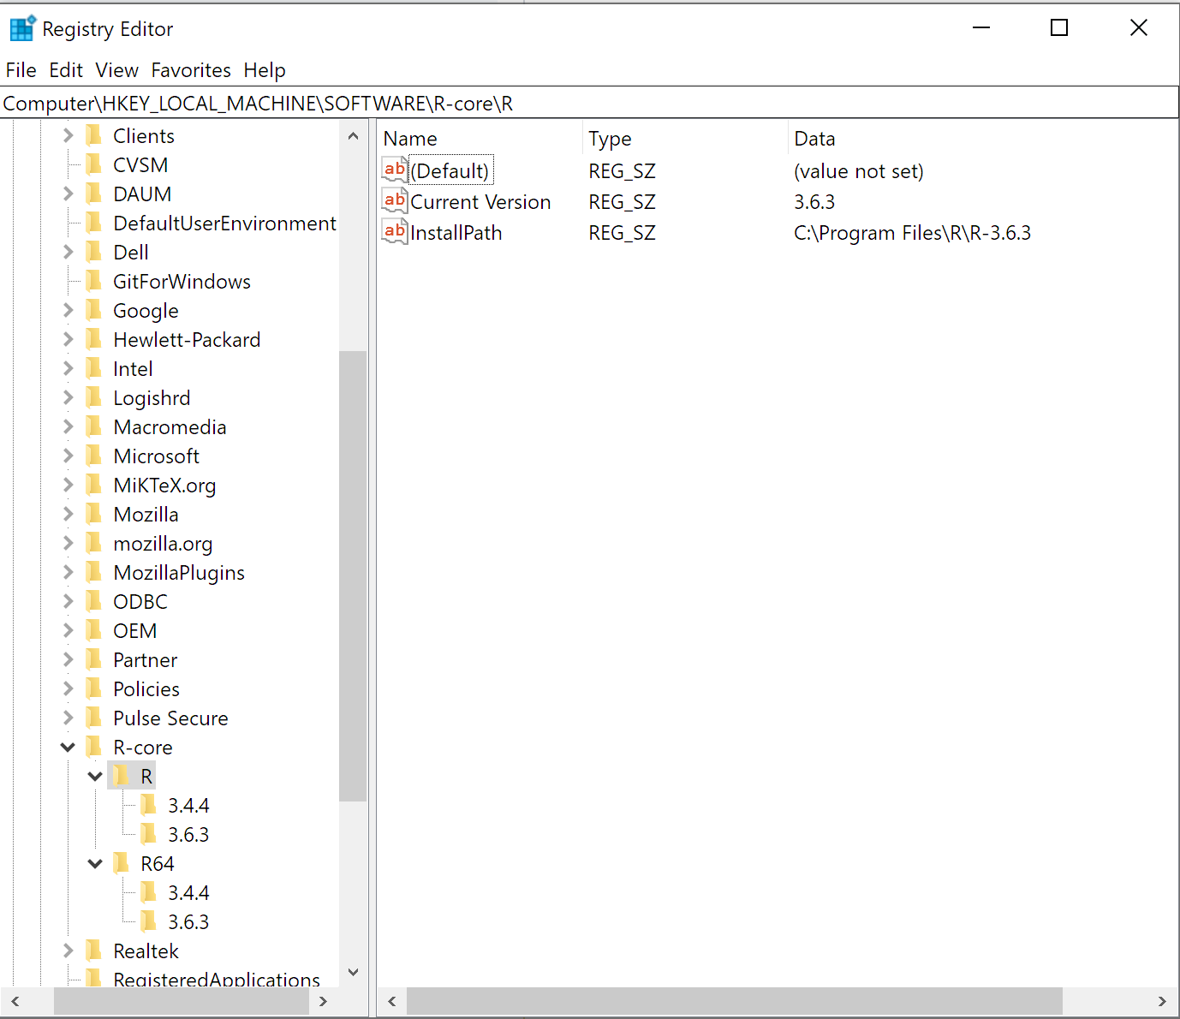Open the Help menu
This screenshot has width=1180, height=1019.
click(x=265, y=70)
